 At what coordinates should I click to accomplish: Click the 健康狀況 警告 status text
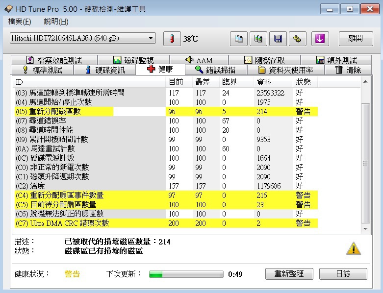coord(72,274)
